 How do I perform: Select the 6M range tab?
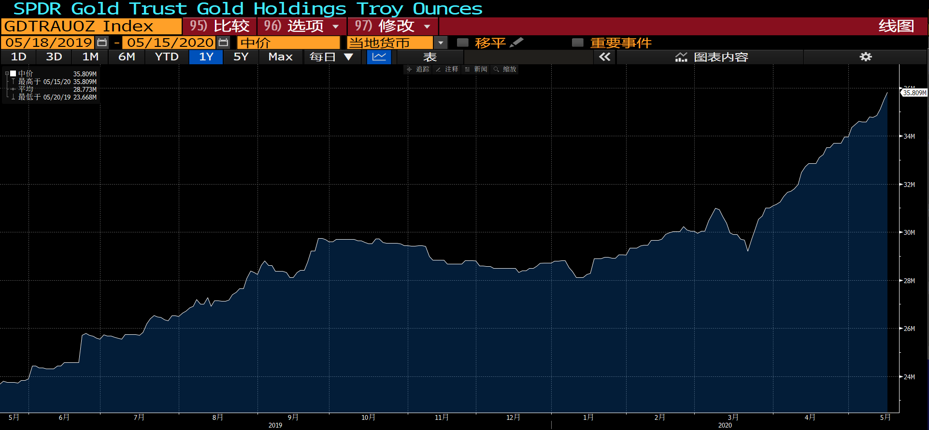pos(127,57)
